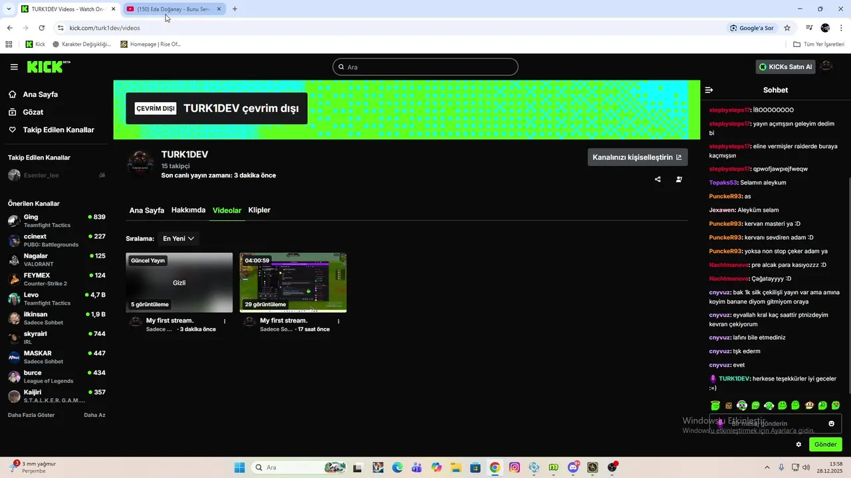This screenshot has height=478, width=851.
Task: Open ccinext channel
Action: coord(57,240)
